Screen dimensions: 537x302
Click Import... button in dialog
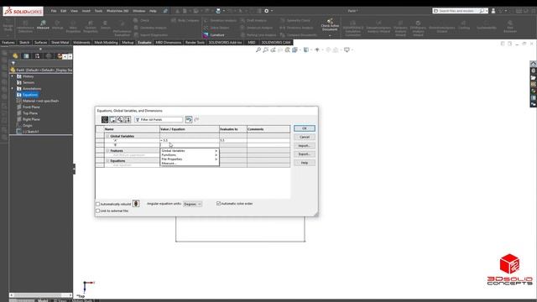tap(305, 146)
